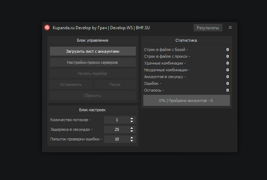The width and height of the screenshot is (267, 180).
Task: Open Настройки прокси серверов
Action: [x=93, y=62]
